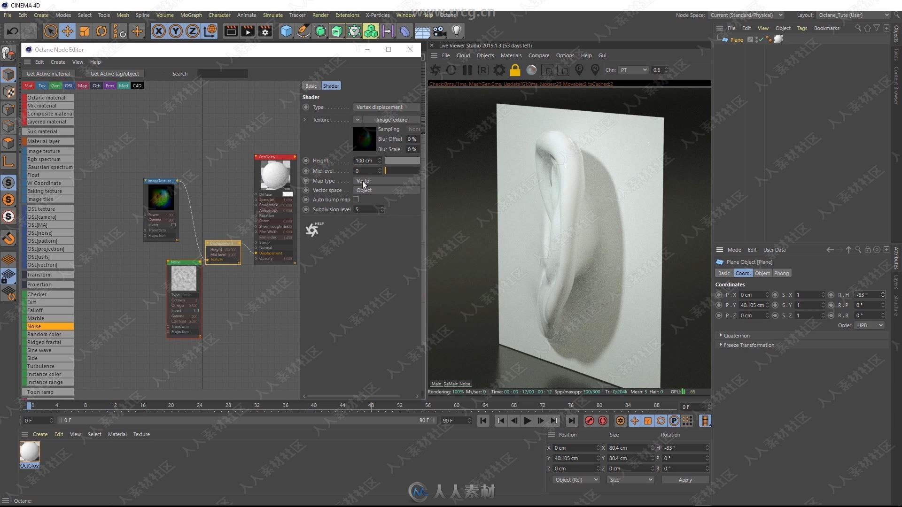Expand the Quaternion section
The image size is (902, 507).
(x=721, y=335)
